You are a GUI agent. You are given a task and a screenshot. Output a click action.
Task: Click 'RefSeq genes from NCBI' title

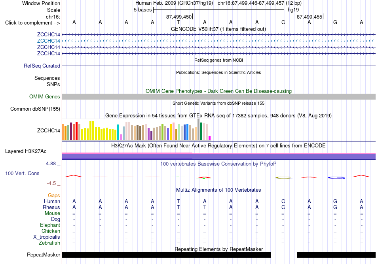[218, 60]
